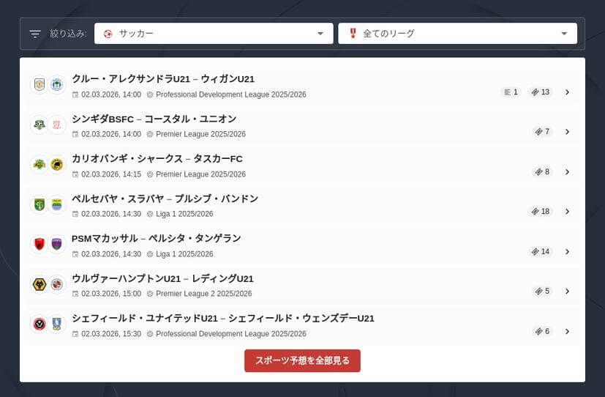This screenshot has width=605, height=397.
Task: Click Wigan U21 team crest
Action: pyautogui.click(x=57, y=85)
